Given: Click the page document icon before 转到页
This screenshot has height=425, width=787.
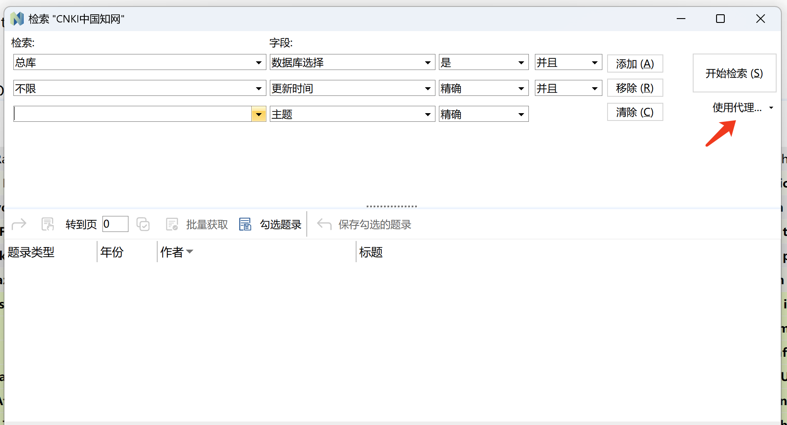Looking at the screenshot, I should click(x=48, y=224).
